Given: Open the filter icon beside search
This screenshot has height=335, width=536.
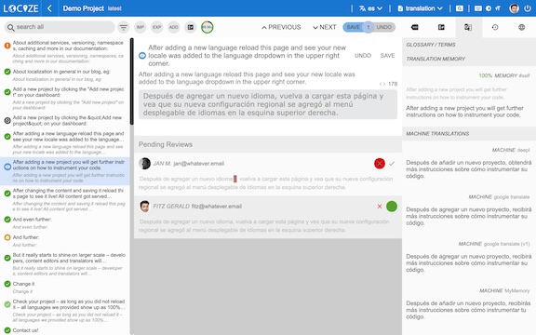Looking at the screenshot, I should pyautogui.click(x=124, y=27).
